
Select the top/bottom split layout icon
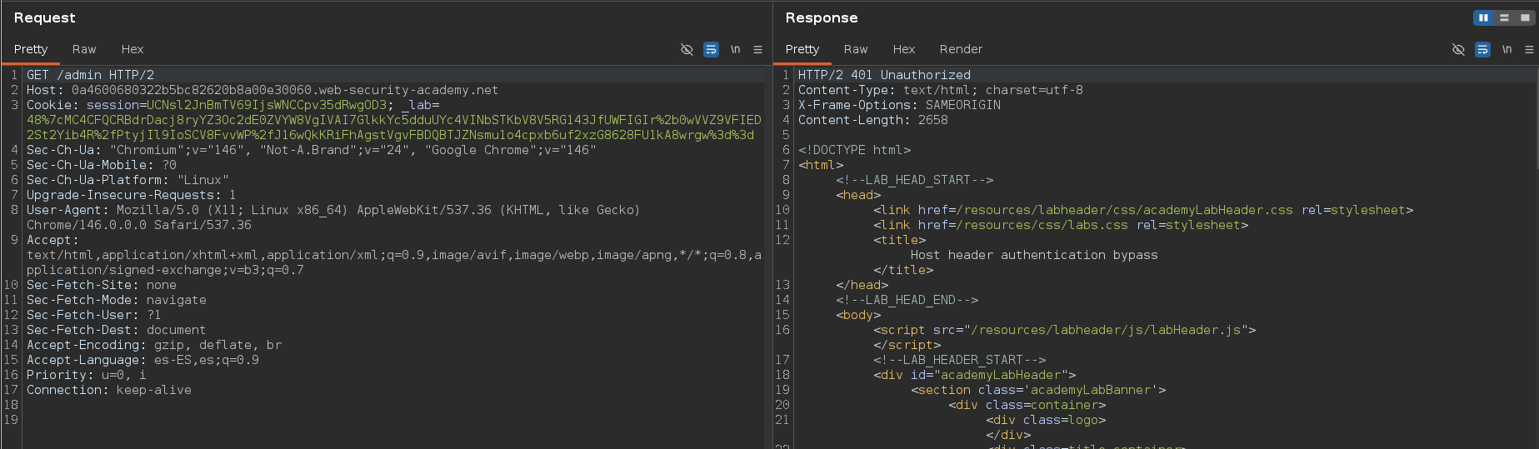pos(1504,17)
